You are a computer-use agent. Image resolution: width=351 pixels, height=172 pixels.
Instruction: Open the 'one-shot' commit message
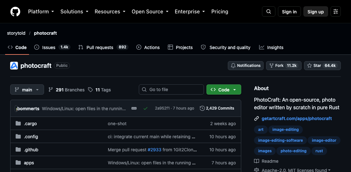click(117, 124)
